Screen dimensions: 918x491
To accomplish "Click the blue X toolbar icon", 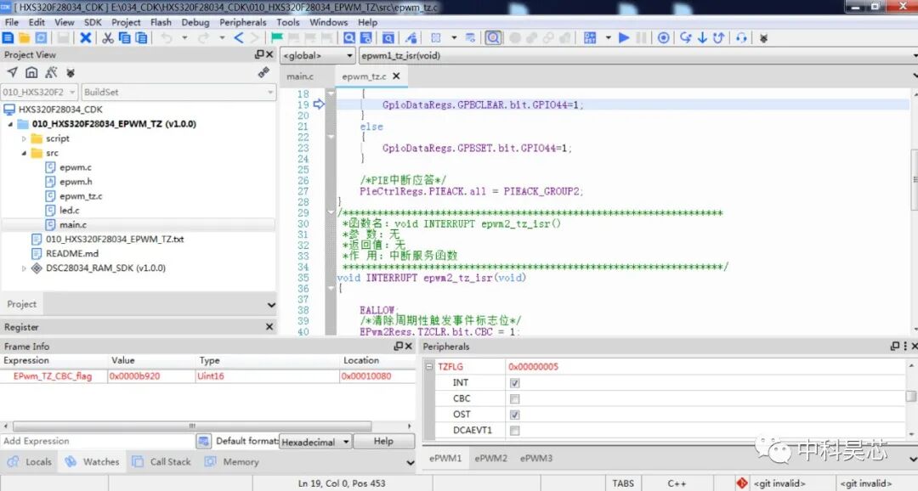I will 86,38.
